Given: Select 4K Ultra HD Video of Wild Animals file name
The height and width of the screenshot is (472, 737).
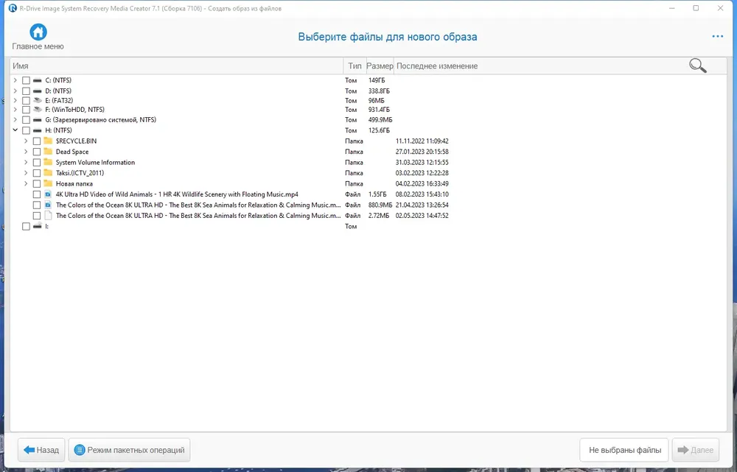Looking at the screenshot, I should tap(177, 194).
